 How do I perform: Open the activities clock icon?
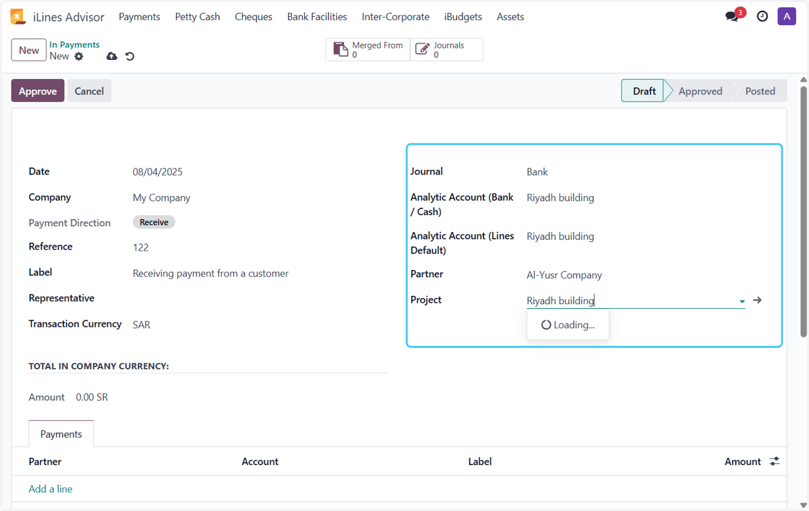[x=762, y=16]
